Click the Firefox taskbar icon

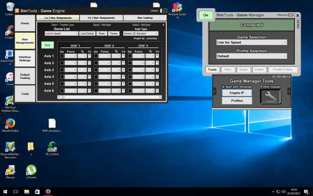(48, 192)
